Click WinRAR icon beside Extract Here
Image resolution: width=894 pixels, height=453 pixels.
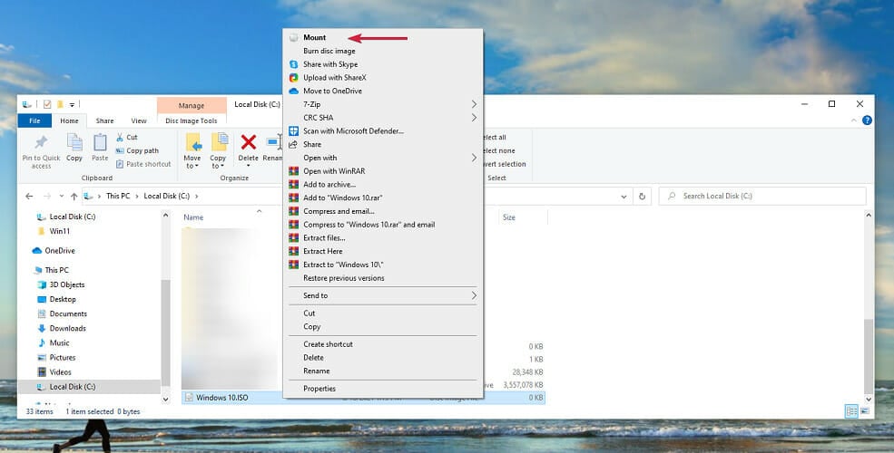pyautogui.click(x=294, y=251)
